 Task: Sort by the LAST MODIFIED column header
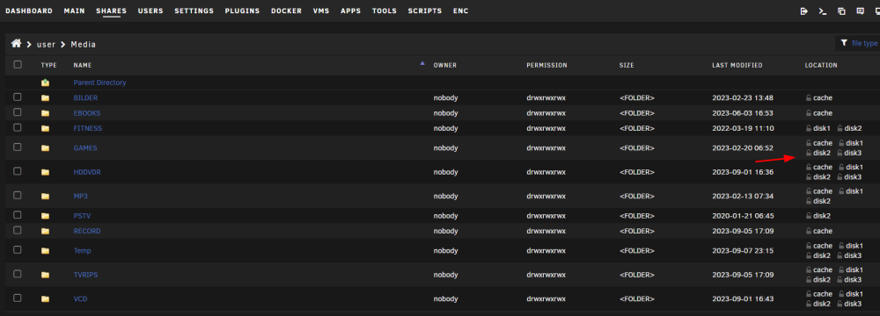coord(737,65)
